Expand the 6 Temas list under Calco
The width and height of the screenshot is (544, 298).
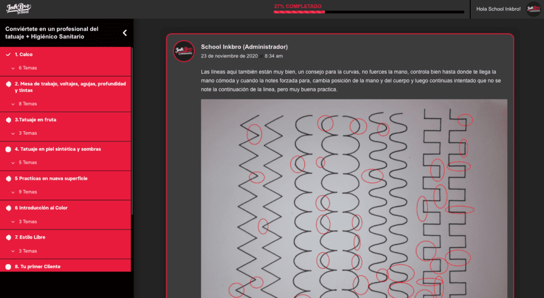coord(27,68)
